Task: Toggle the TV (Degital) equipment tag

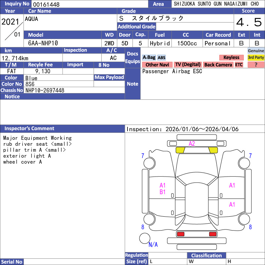Action: click(x=188, y=65)
